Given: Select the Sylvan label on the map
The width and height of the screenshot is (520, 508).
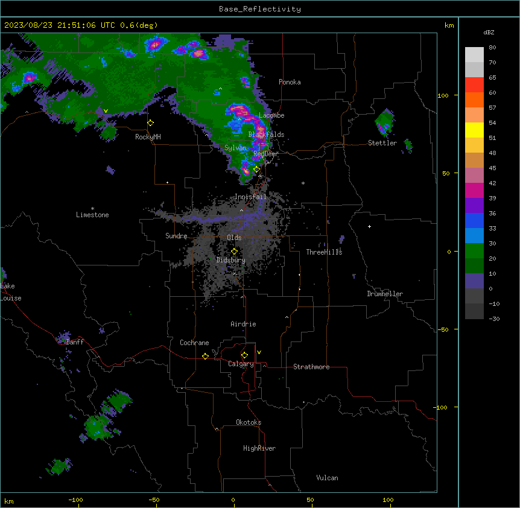Looking at the screenshot, I should point(235,148).
